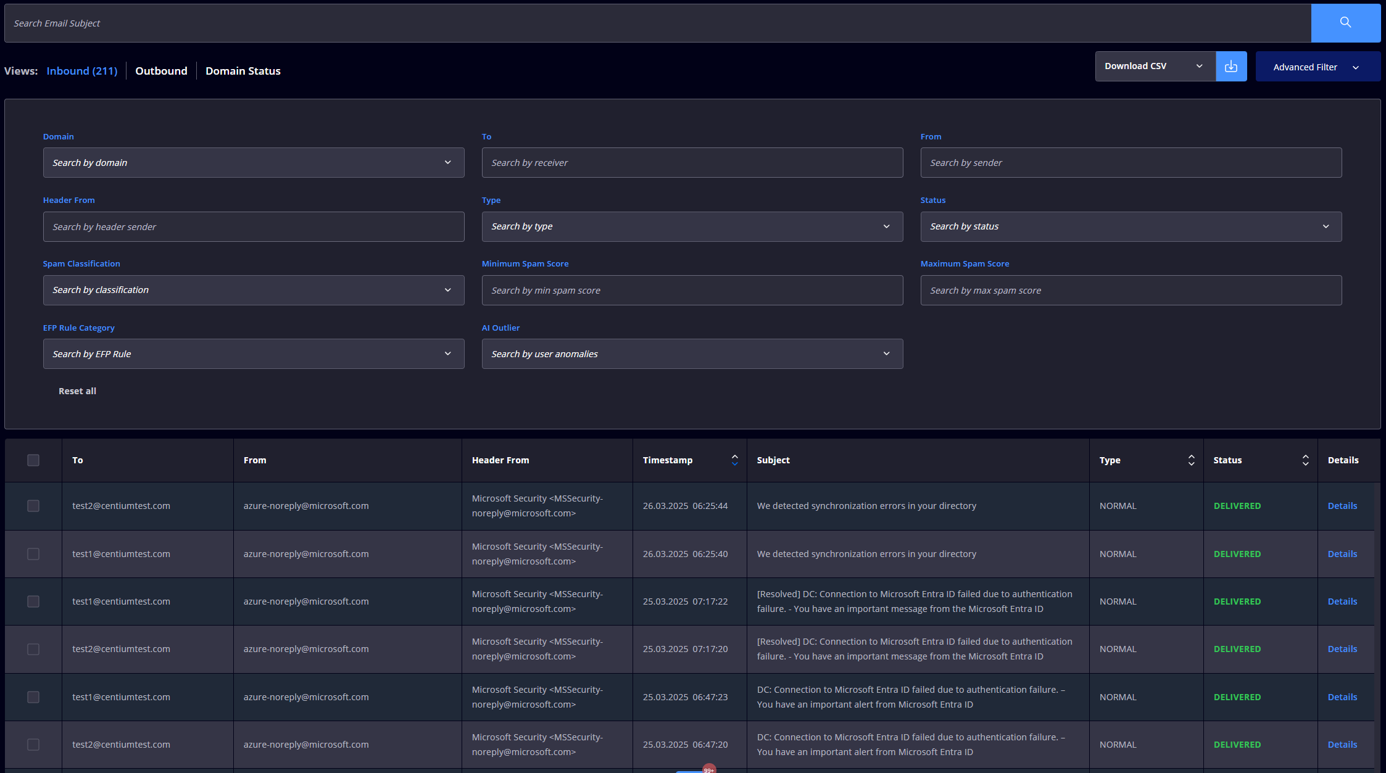Select checkbox for 25.03.2025 07:17:22 row
This screenshot has height=773, width=1386.
(33, 601)
